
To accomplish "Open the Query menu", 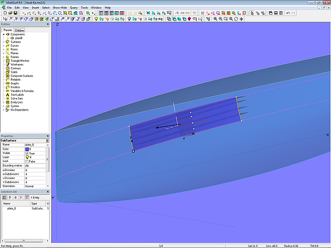I will coord(74,8).
